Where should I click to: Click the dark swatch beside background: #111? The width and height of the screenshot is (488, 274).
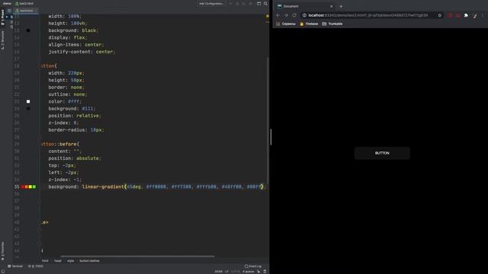click(28, 109)
